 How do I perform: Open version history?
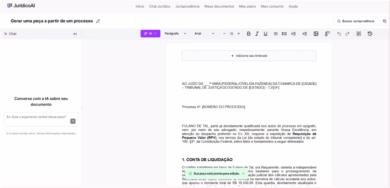click(370, 33)
